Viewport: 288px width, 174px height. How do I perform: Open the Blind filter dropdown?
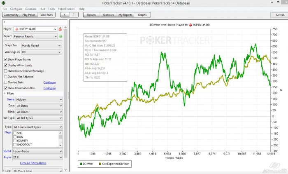(x=39, y=112)
